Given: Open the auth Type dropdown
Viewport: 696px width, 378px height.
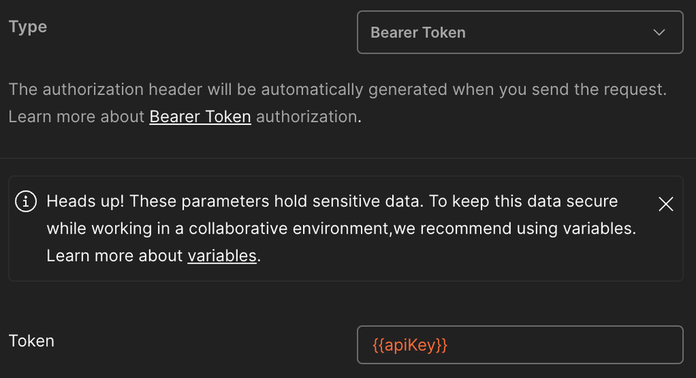Looking at the screenshot, I should click(519, 33).
